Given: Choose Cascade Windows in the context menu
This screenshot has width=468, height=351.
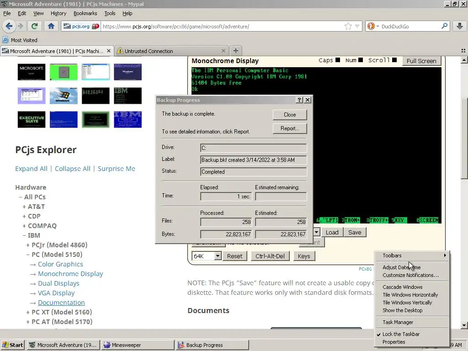Looking at the screenshot, I should [402, 287].
